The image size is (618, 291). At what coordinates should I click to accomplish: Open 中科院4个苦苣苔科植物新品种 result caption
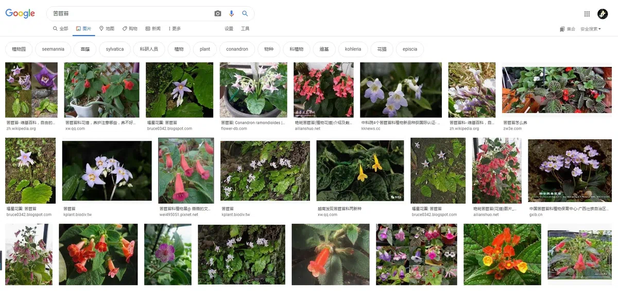pos(400,123)
